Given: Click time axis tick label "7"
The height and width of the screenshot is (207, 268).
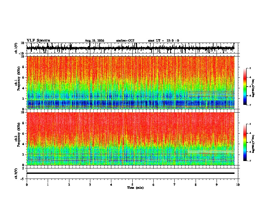Looking at the screenshot, I should pos(175,185).
